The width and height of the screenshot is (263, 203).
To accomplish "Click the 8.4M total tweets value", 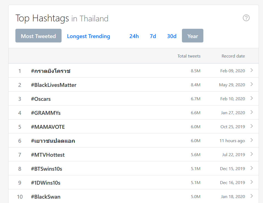I will (x=196, y=85).
